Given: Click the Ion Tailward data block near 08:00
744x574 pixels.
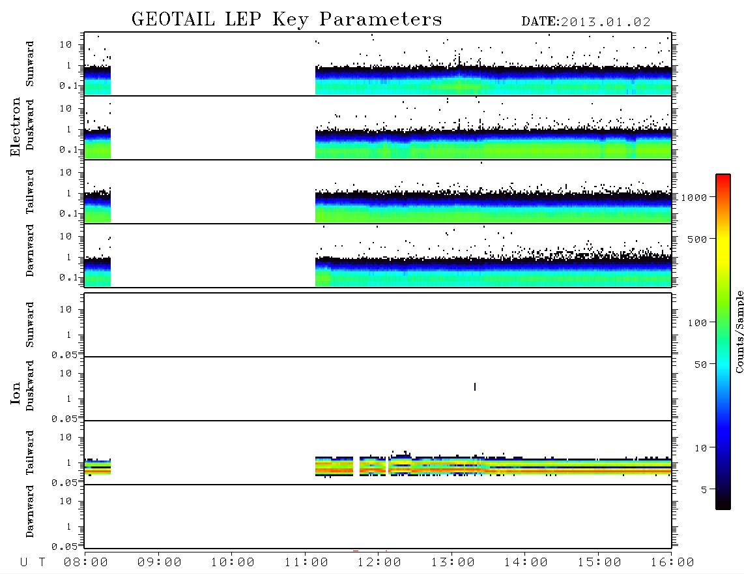Looking at the screenshot, I should tap(97, 466).
